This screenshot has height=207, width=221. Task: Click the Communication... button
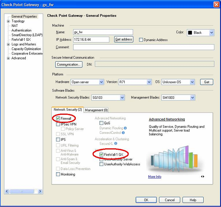(69, 65)
